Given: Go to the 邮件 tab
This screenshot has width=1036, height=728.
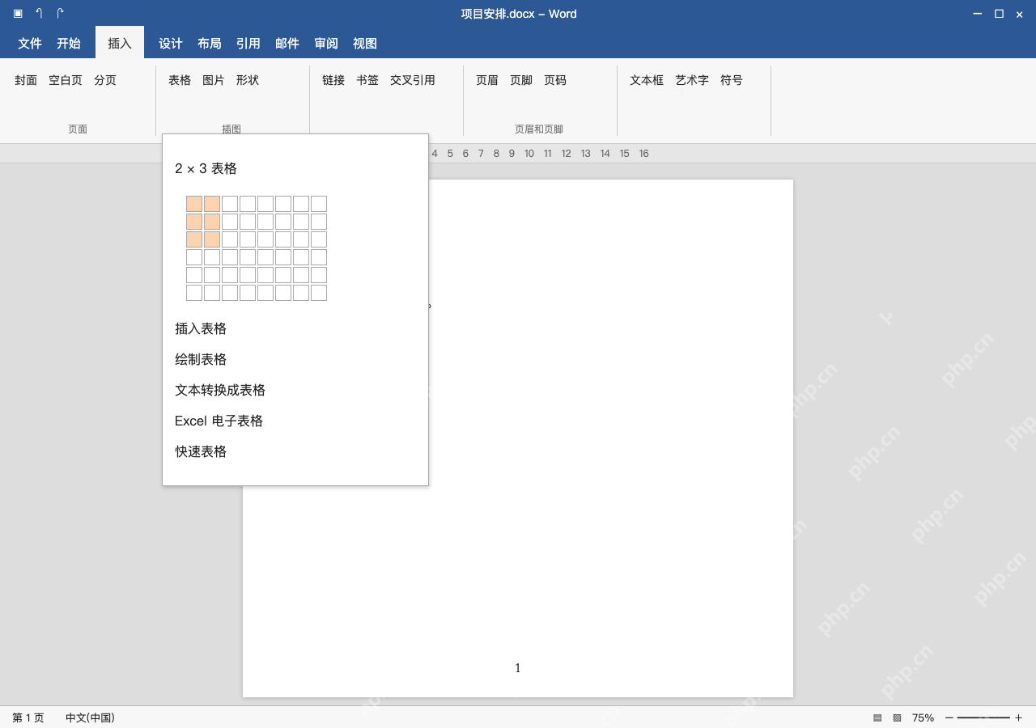Looking at the screenshot, I should tap(287, 44).
